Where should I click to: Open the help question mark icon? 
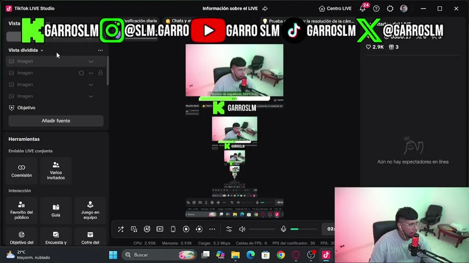pyautogui.click(x=376, y=8)
